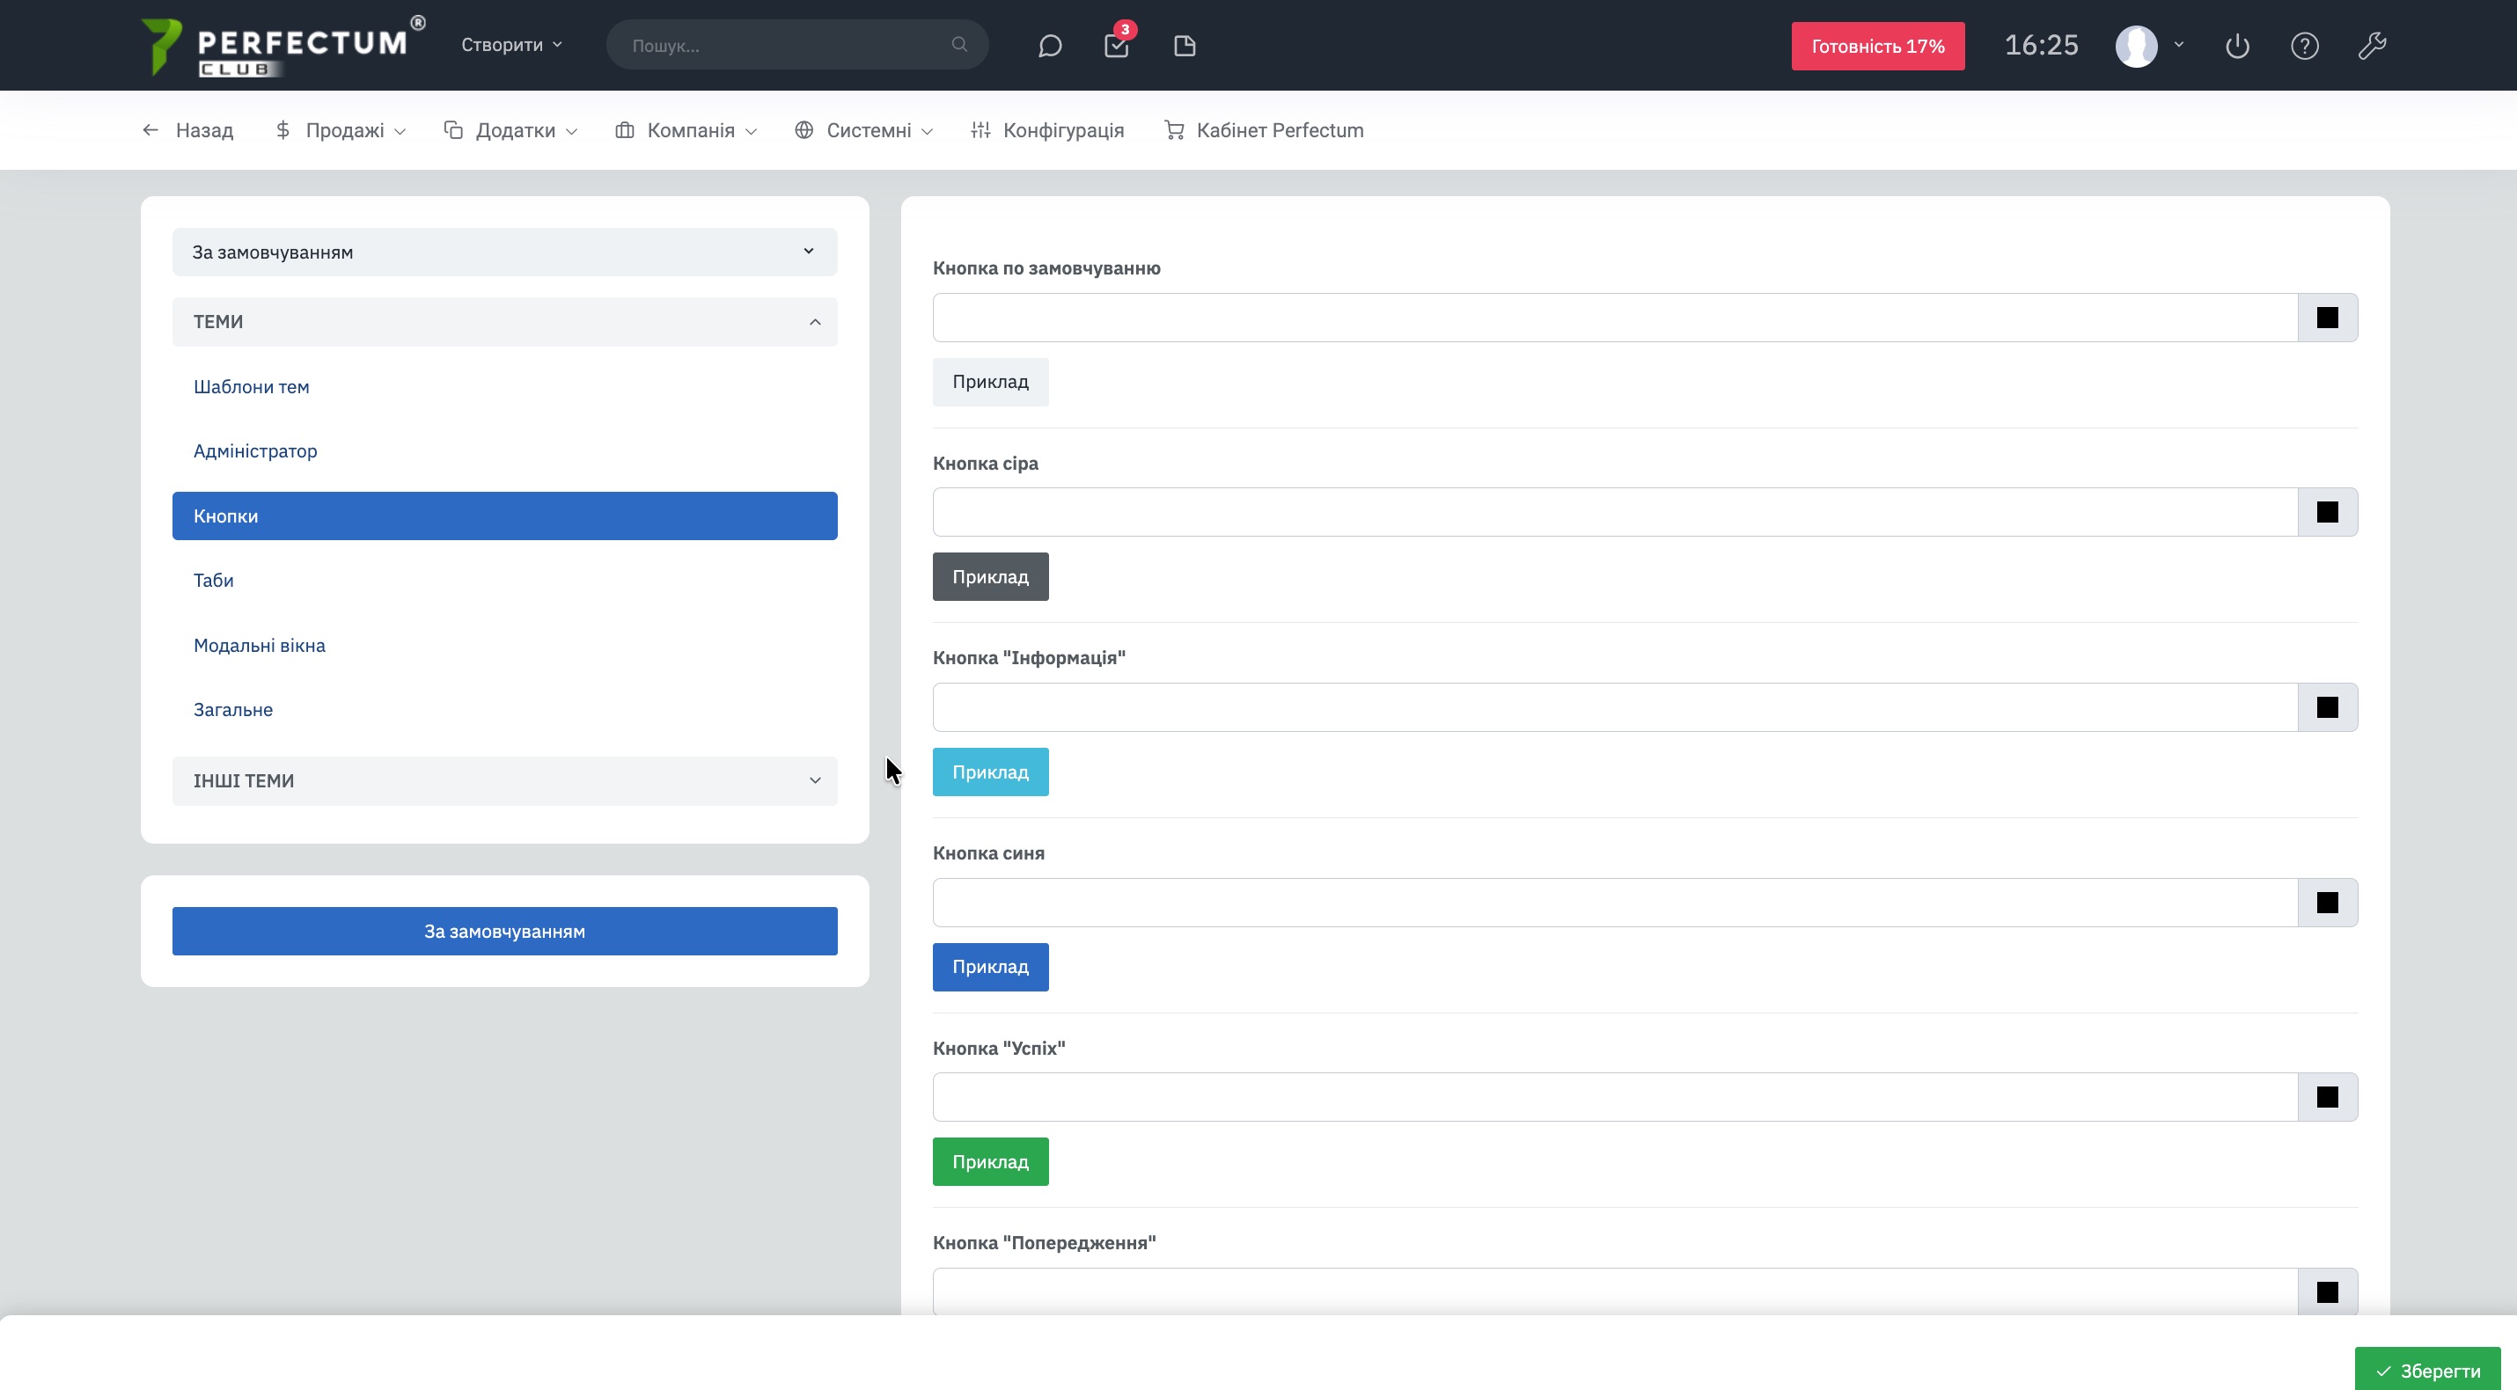Click the wrench settings icon
The image size is (2517, 1390).
click(x=2372, y=46)
